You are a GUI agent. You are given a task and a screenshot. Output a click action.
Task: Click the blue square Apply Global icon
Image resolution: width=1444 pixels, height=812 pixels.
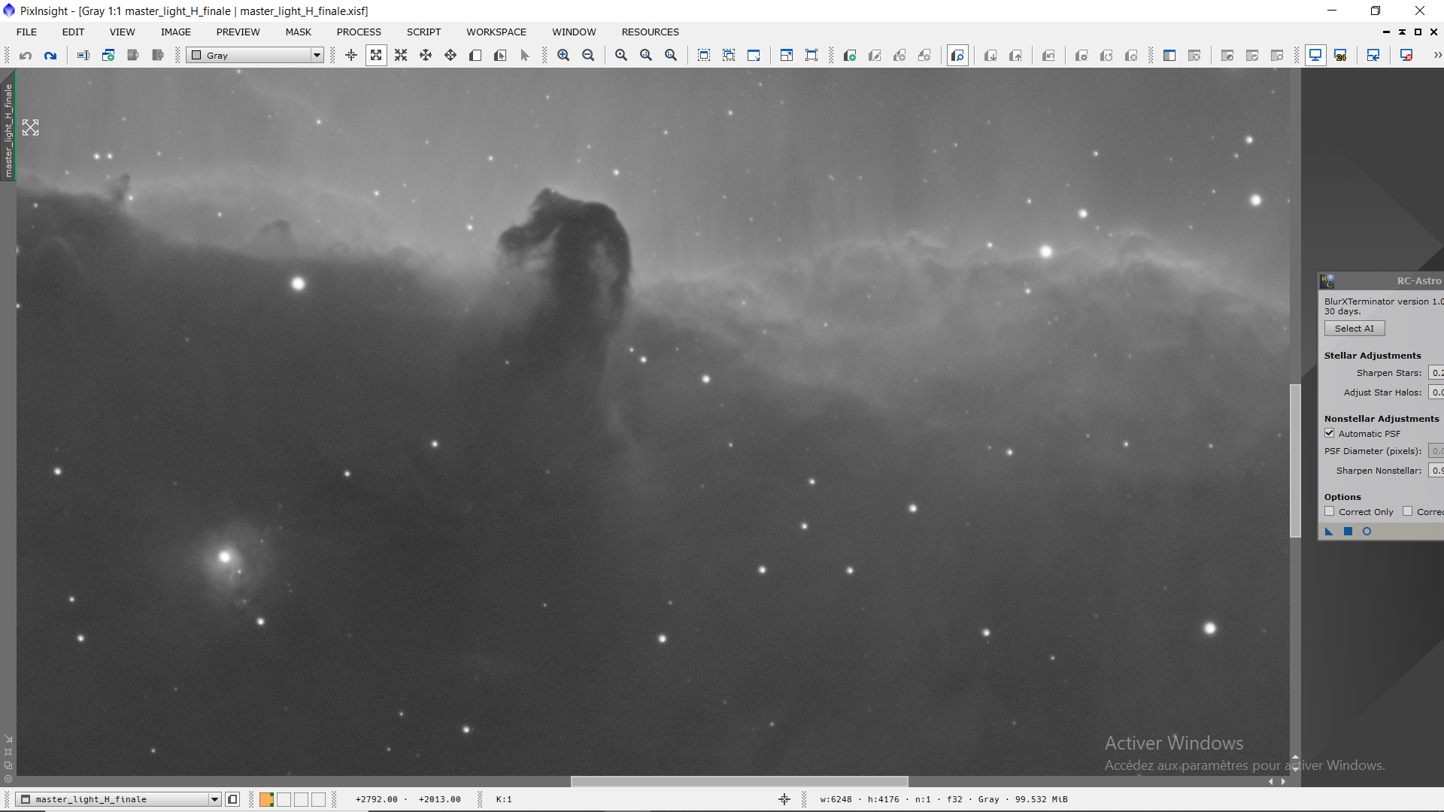click(1348, 532)
